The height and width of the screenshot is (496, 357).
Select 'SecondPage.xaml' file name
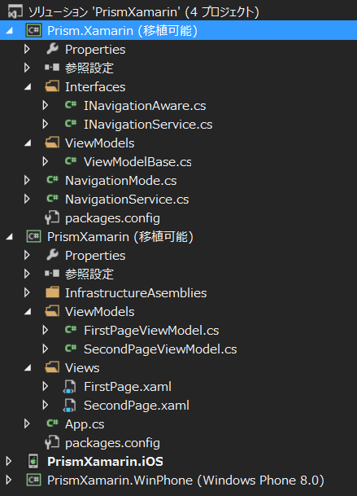point(137,406)
